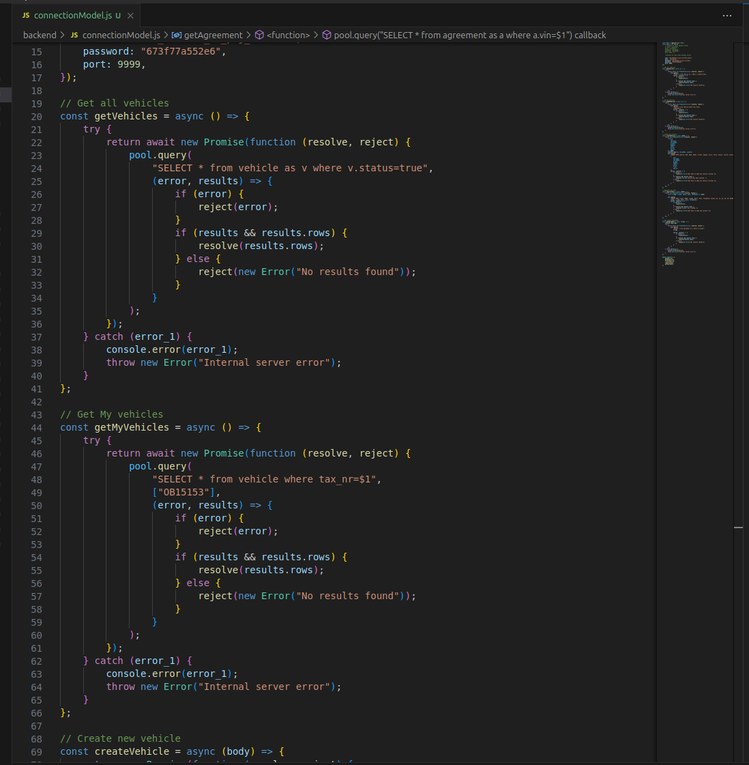Click the JS file icon in the tab
Image resolution: width=749 pixels, height=765 pixels.
click(x=26, y=15)
